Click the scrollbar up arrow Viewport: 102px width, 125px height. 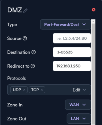[93, 21]
